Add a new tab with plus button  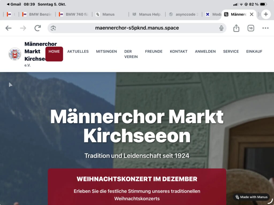coord(266,14)
